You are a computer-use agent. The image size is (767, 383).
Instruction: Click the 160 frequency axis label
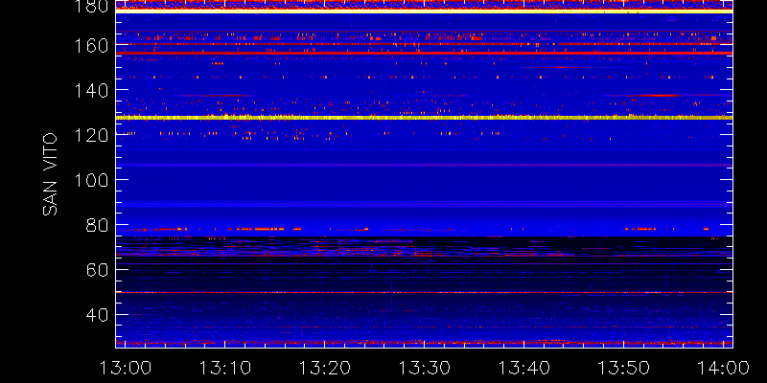91,45
